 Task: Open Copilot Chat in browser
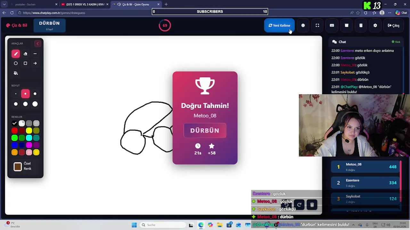pos(401,13)
